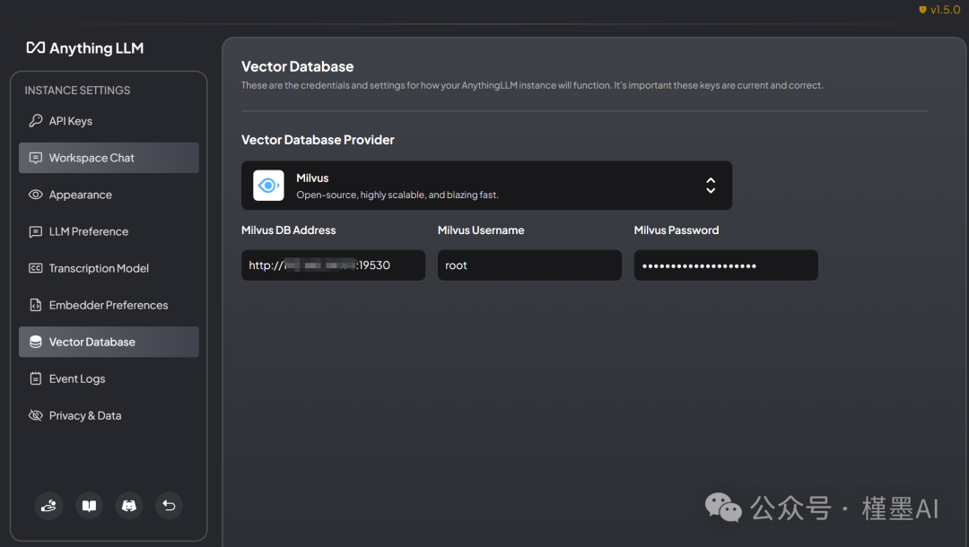The image size is (969, 547).
Task: Click the Milvus DB Address field
Action: 333,265
